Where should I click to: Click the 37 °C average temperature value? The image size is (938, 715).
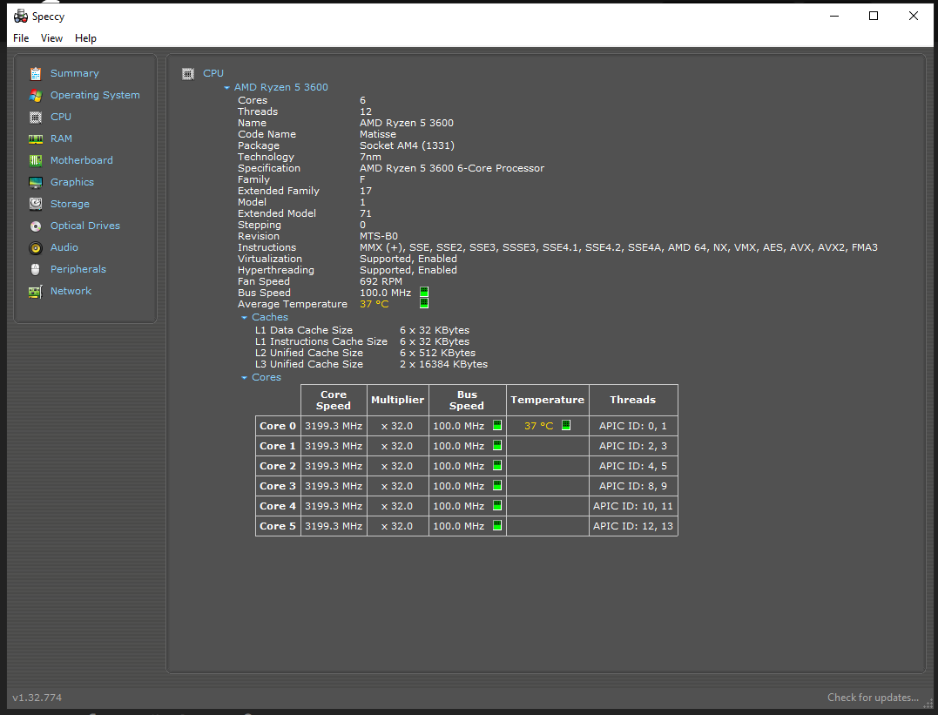[374, 304]
